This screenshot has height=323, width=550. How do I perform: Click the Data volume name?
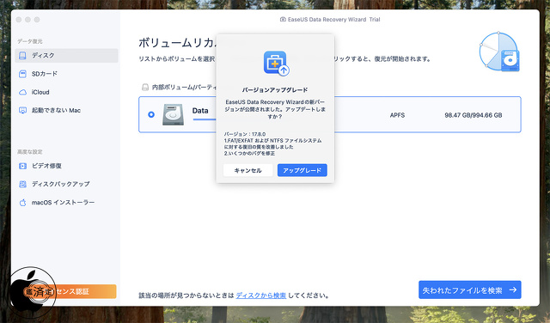(x=200, y=111)
